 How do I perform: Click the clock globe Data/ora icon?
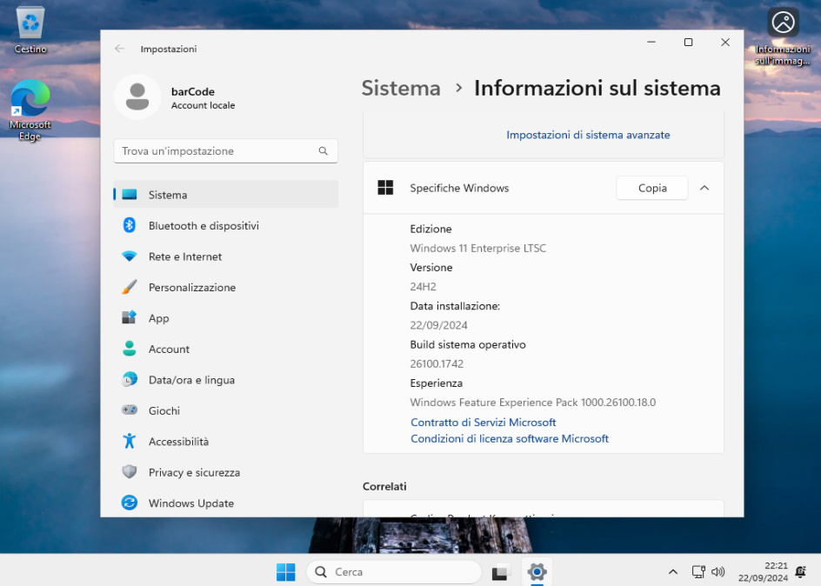[130, 379]
